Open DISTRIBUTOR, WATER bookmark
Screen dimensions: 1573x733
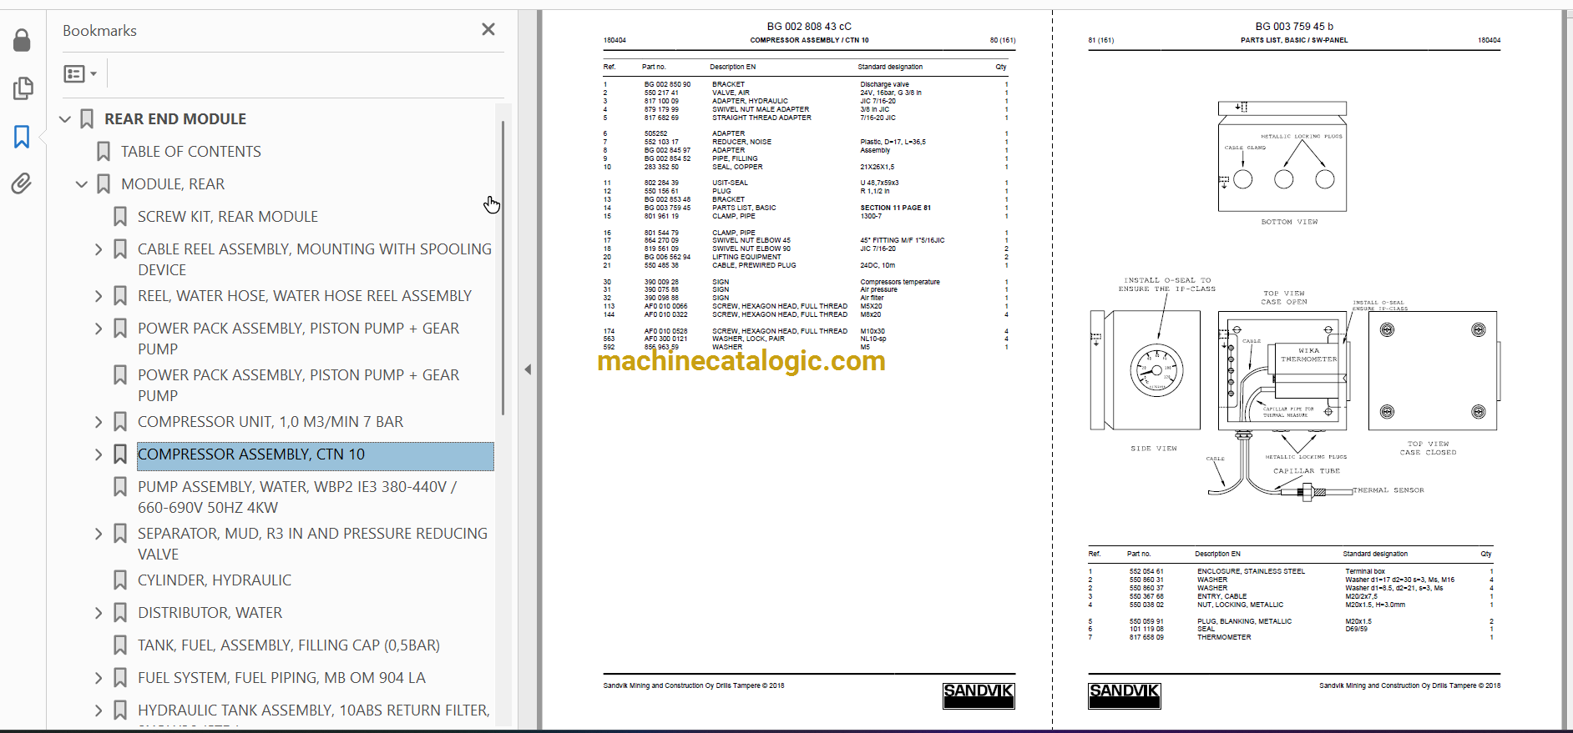click(210, 613)
